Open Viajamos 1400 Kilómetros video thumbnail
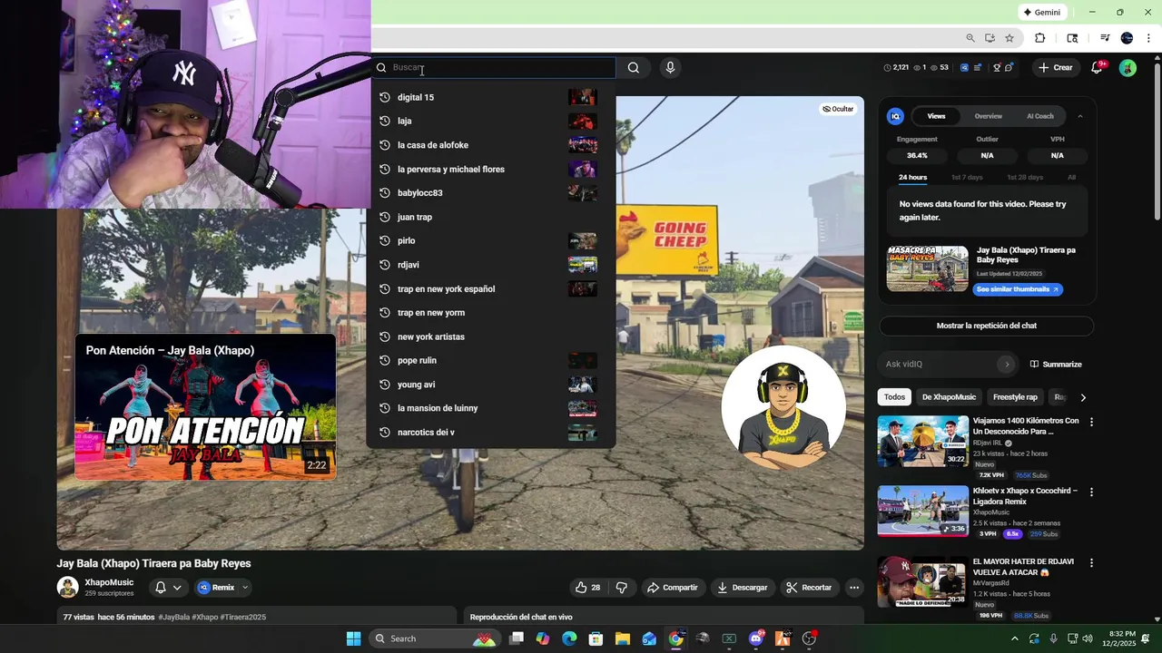 tap(922, 441)
